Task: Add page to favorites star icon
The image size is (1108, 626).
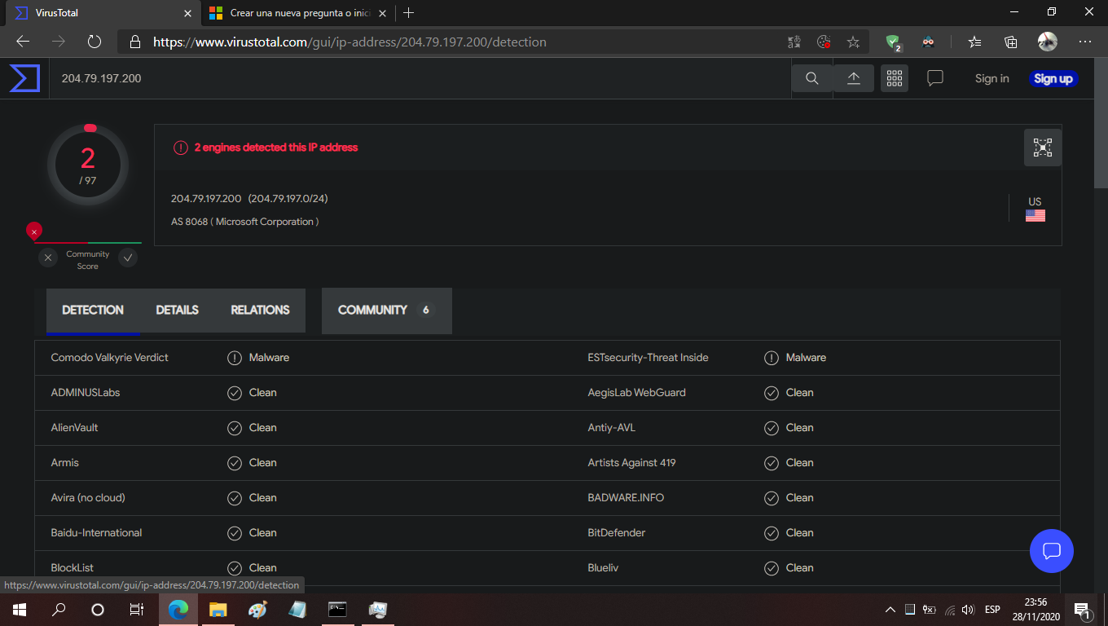Action: 853,42
